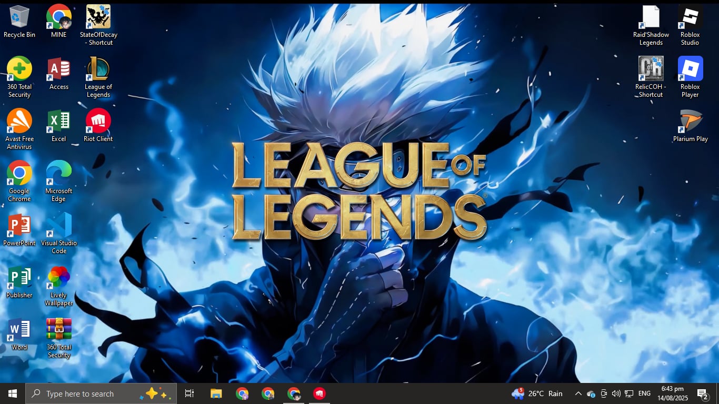Select the Access desktop shortcut
This screenshot has width=719, height=404.
pyautogui.click(x=59, y=74)
